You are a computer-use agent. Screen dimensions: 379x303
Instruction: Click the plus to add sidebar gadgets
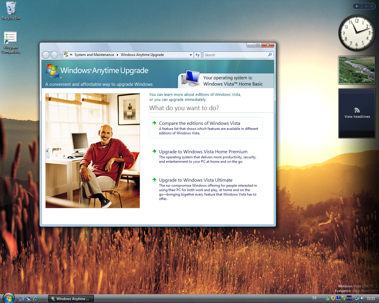(357, 6)
